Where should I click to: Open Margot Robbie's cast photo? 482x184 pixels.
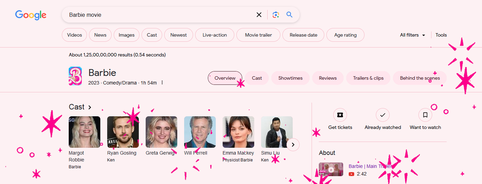coord(85,132)
